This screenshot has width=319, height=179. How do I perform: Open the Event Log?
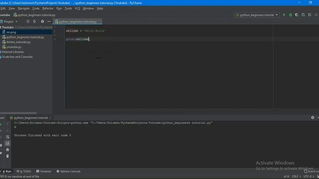click(x=311, y=172)
